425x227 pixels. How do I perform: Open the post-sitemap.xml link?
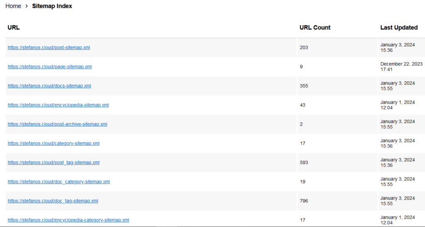49,47
